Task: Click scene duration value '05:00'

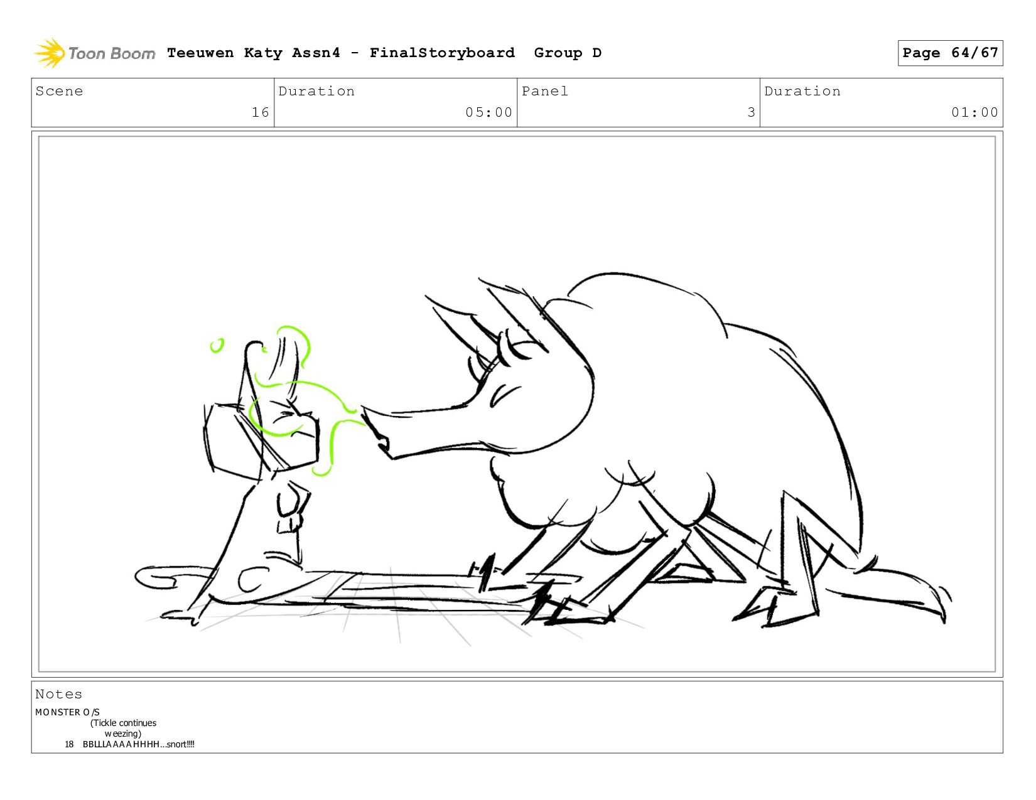Action: [x=489, y=112]
